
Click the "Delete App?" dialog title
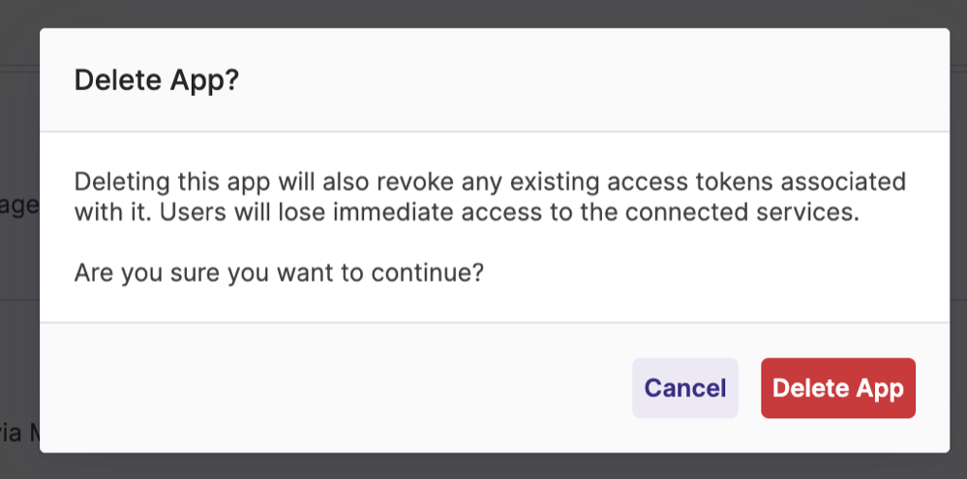click(x=156, y=80)
